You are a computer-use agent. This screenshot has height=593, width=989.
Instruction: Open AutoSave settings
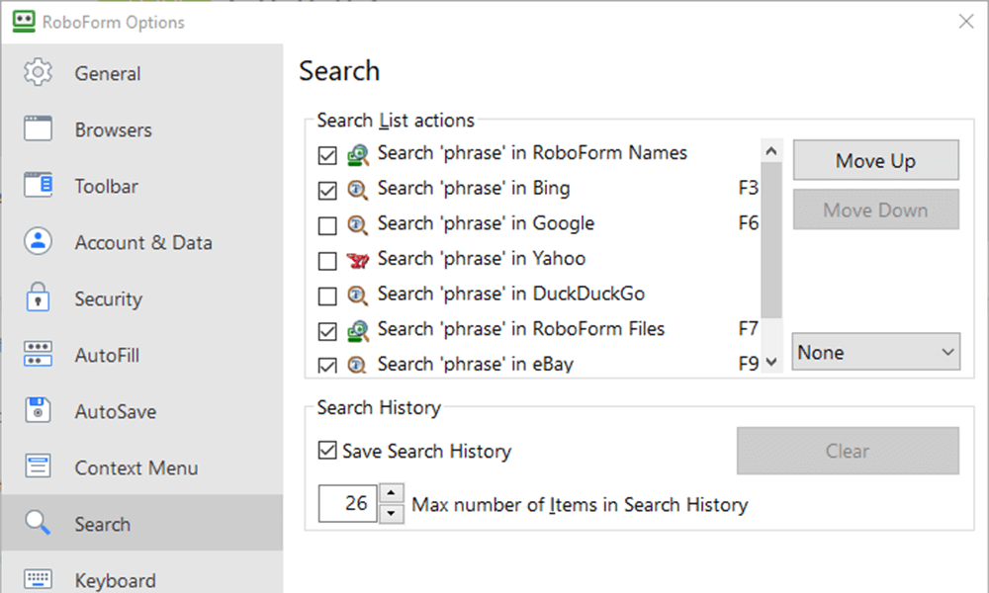point(141,411)
